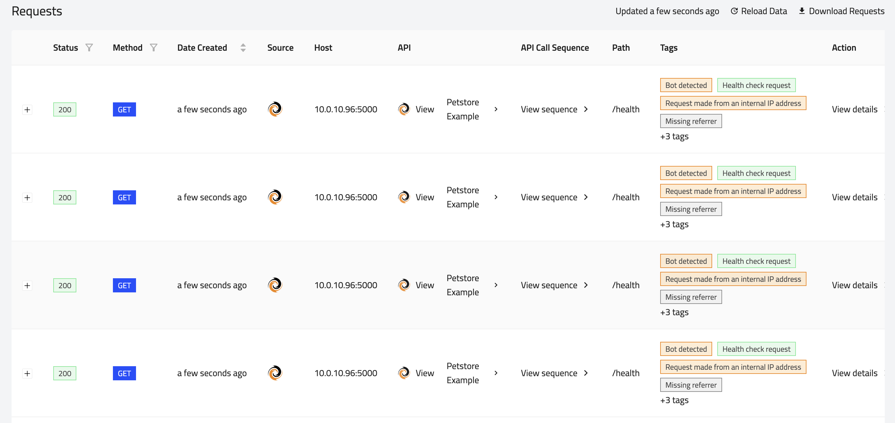Open Petstore Example chevron in first row
This screenshot has height=423, width=895.
(496, 109)
